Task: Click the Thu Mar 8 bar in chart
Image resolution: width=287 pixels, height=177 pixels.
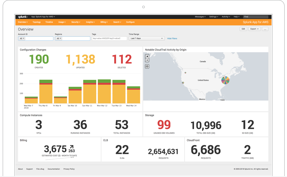Action: [x=46, y=92]
